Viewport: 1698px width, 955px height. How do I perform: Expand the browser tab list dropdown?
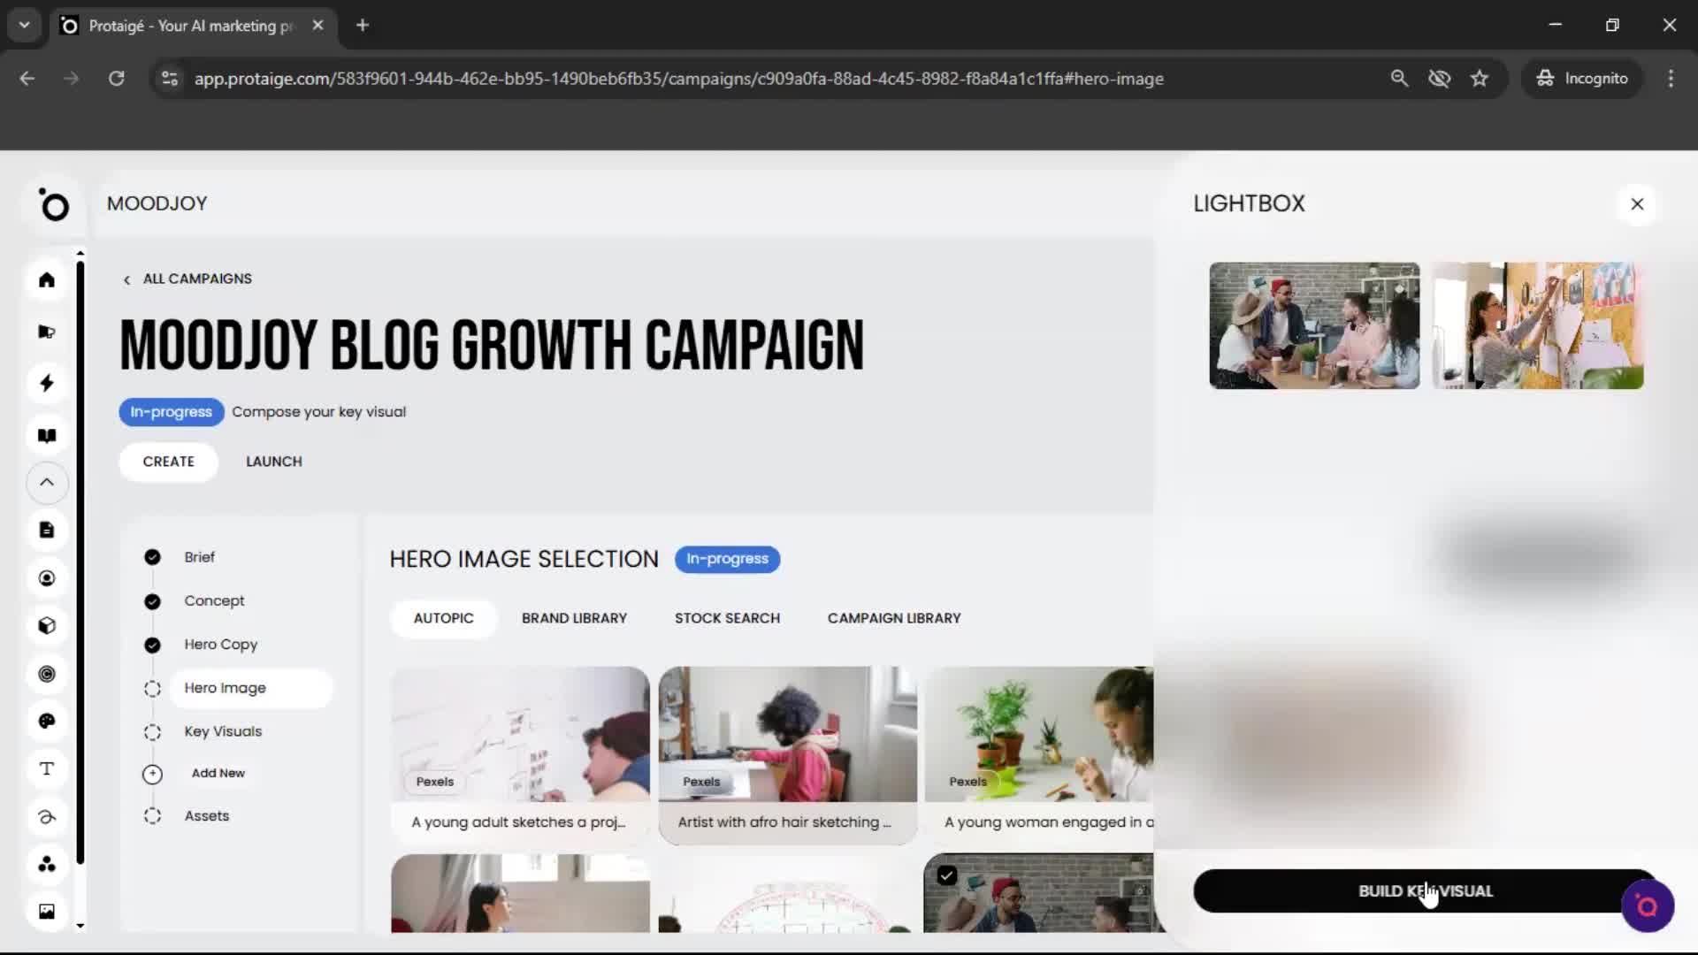24,25
